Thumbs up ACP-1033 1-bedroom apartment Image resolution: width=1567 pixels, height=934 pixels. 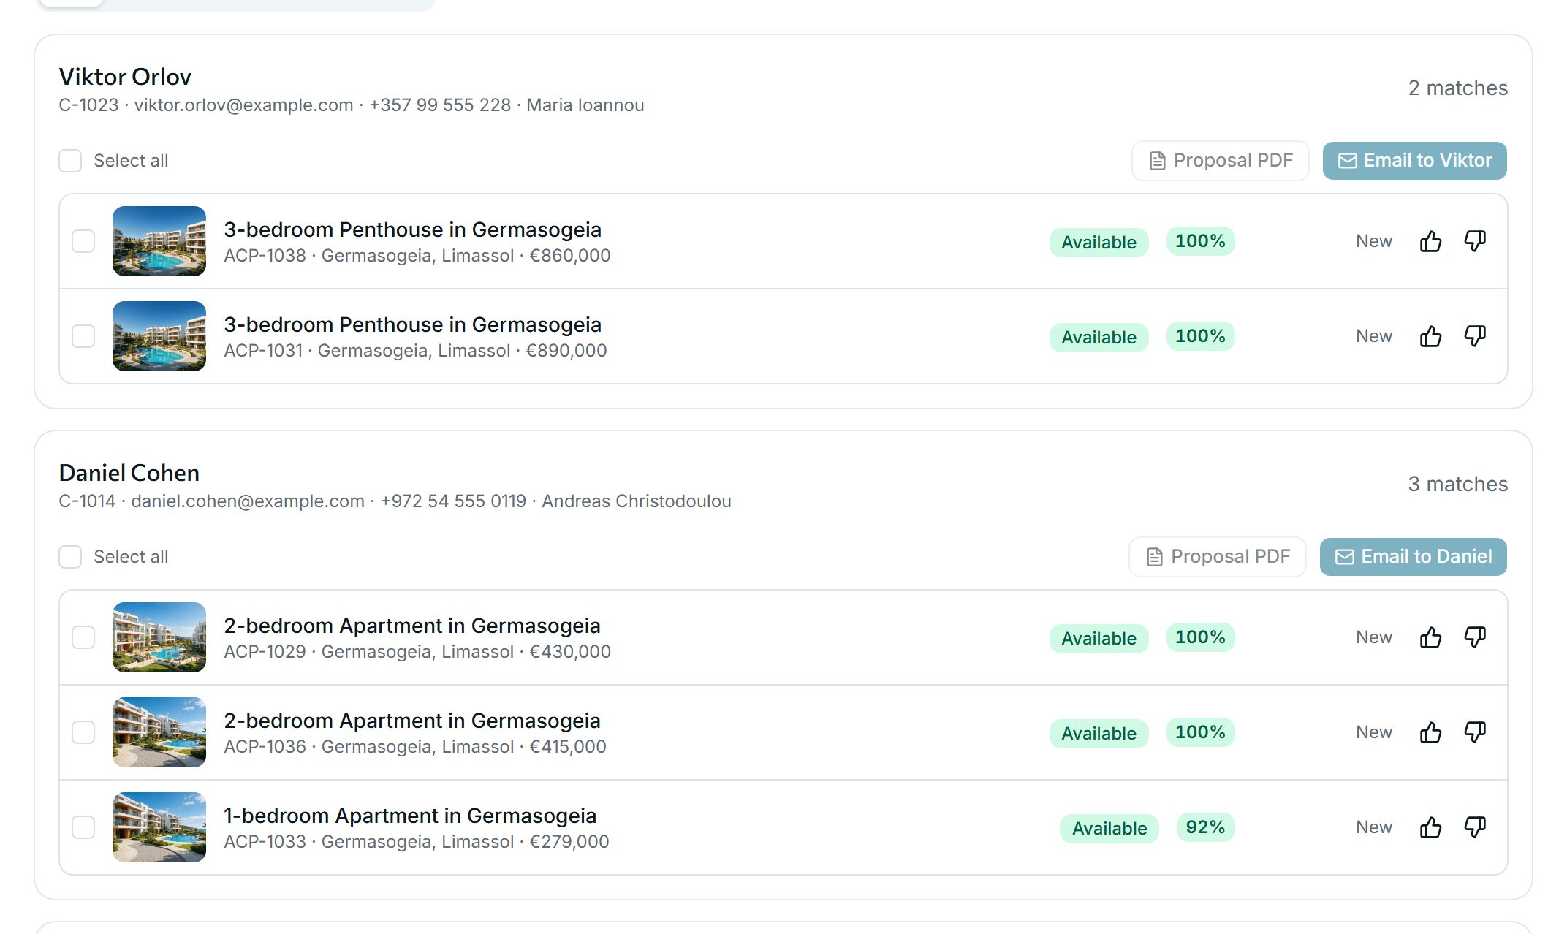click(1430, 827)
